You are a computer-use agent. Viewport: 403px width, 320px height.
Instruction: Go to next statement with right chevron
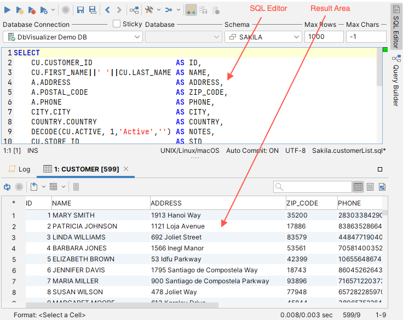(x=119, y=10)
